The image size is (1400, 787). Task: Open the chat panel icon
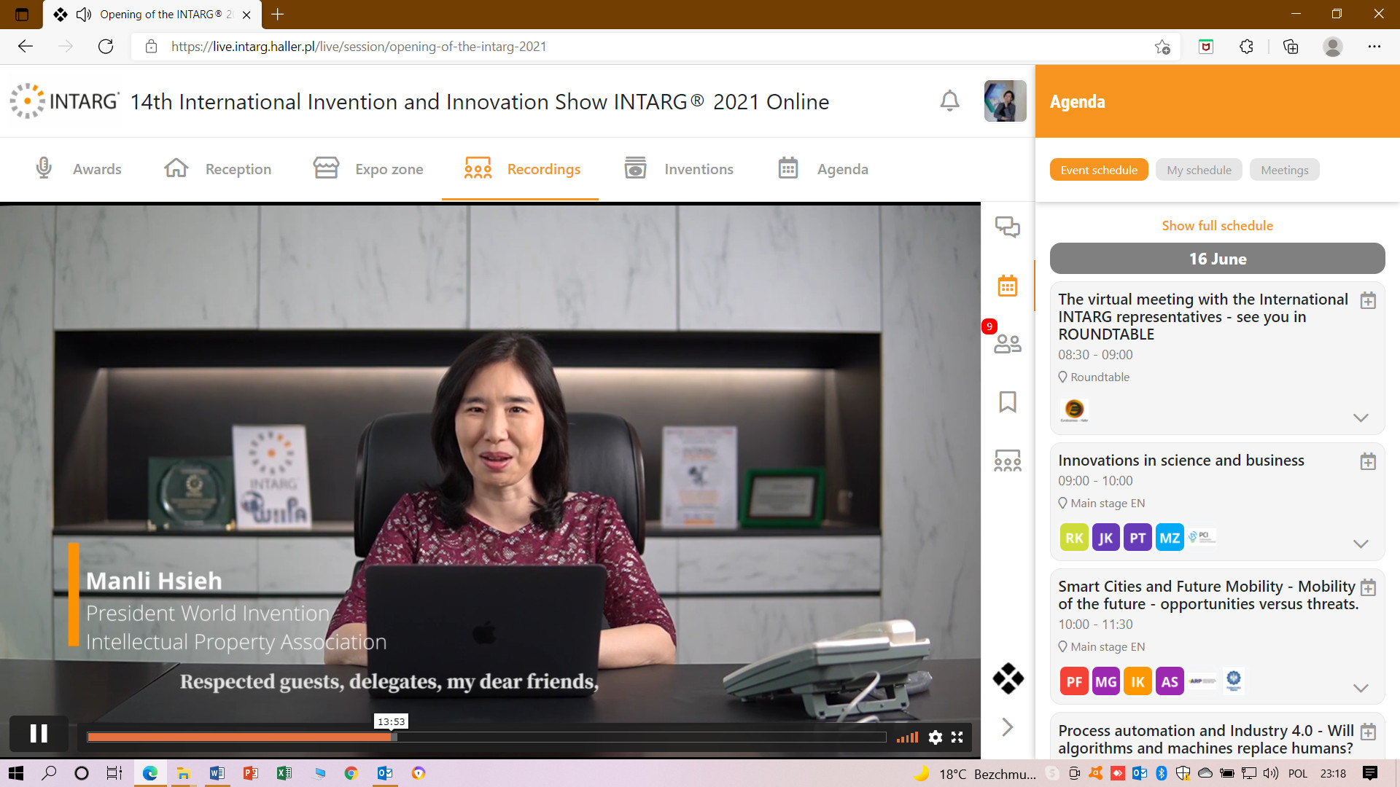[1008, 227]
